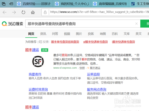This screenshot has height=111, width=149.
Task: Switch to the 高级编辑器_百度经验 tab
Action: coord(110,4)
